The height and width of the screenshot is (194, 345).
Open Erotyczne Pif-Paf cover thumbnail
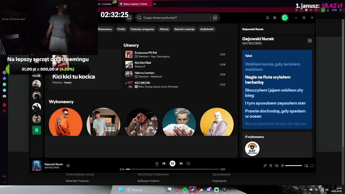click(x=129, y=54)
